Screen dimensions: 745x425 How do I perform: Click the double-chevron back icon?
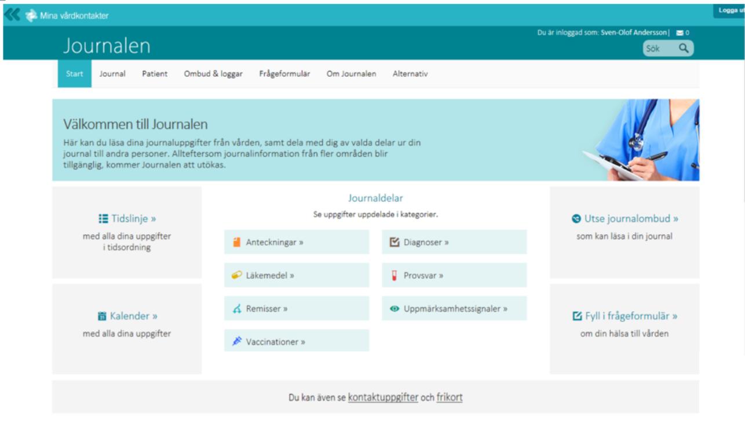(12, 15)
